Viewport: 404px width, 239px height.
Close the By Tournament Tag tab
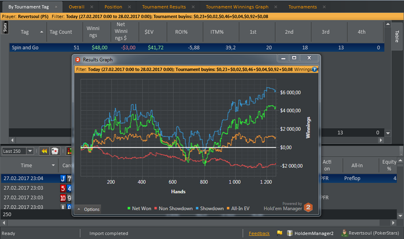[x=56, y=7]
